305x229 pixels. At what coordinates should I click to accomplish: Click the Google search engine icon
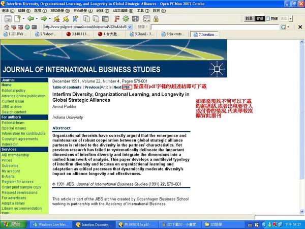(283, 27)
